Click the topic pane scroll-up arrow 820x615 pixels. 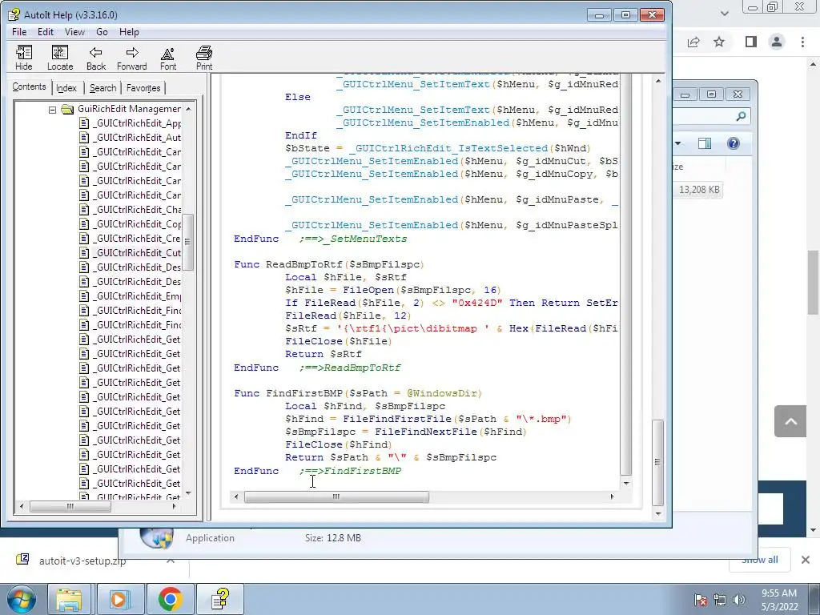click(x=658, y=81)
